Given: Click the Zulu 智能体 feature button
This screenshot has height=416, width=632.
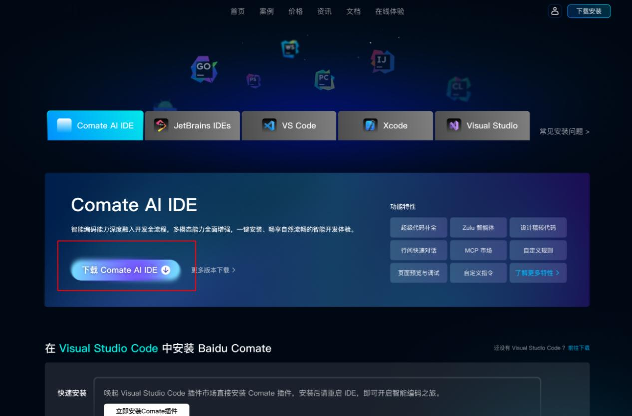Looking at the screenshot, I should coord(478,227).
